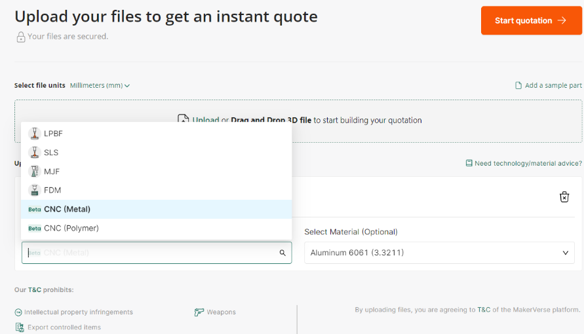Viewport: 584px width, 334px height.
Task: Click the FDM printer icon
Action: 34,191
